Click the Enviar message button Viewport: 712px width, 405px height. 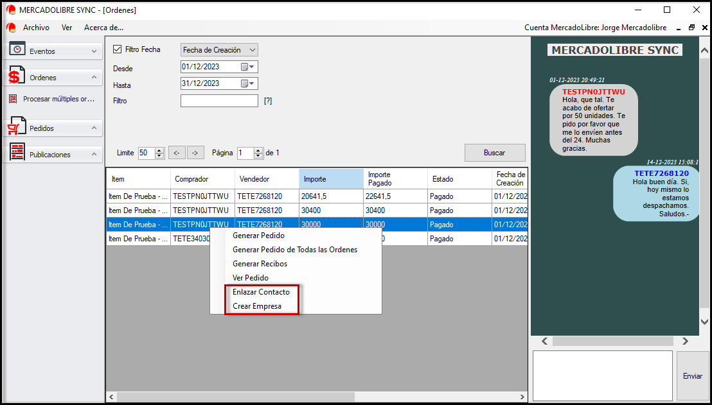693,376
